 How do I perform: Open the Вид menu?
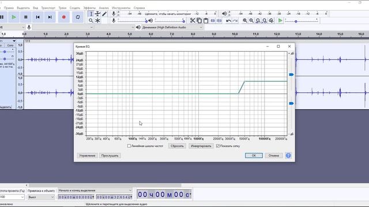(x=35, y=7)
